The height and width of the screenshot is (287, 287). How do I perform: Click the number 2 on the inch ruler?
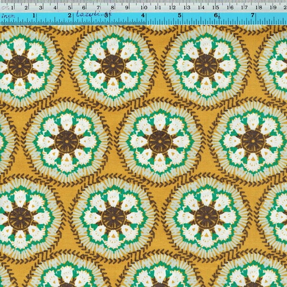69,15
